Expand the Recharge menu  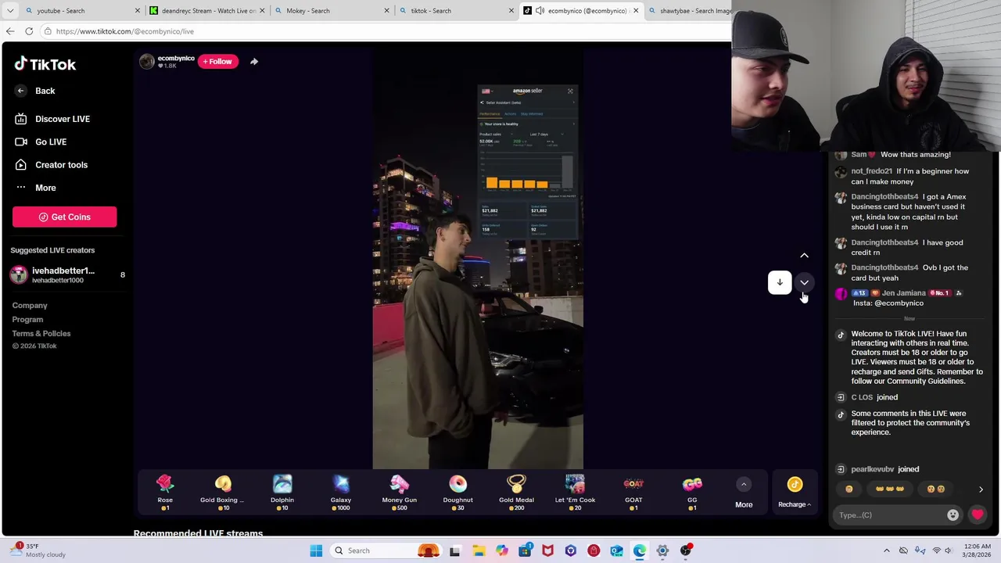795,493
